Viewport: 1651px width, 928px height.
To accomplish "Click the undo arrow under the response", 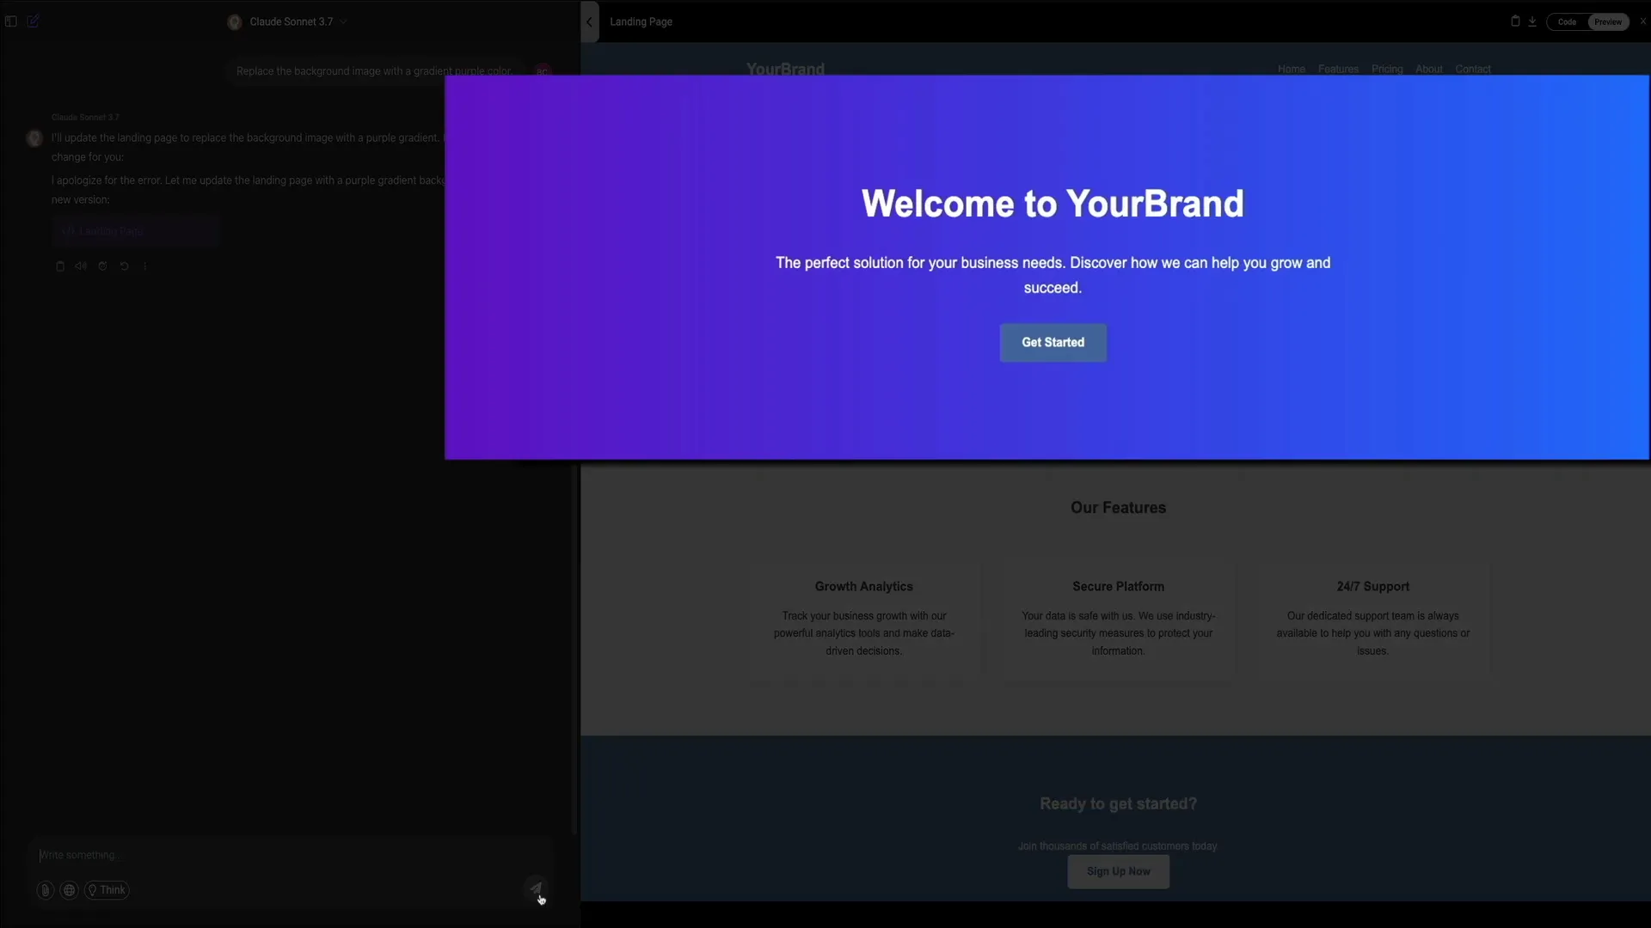I will point(124,266).
